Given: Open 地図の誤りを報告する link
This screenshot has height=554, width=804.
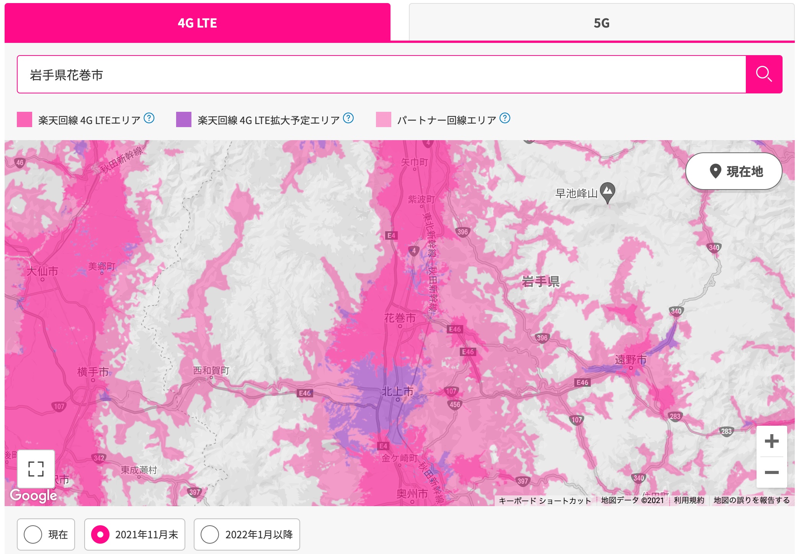Looking at the screenshot, I should click(x=751, y=500).
